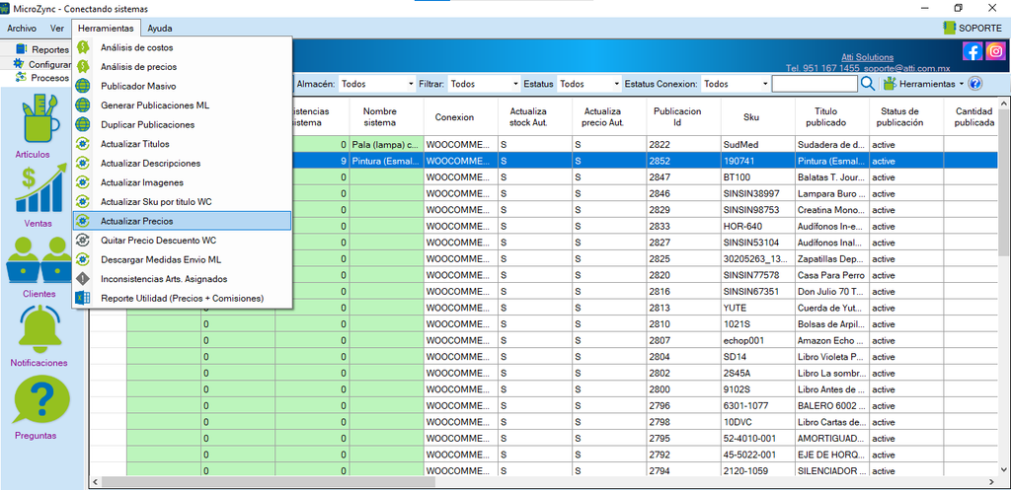Viewport: 1011px width, 490px height.
Task: Click the Reporte Utilidad Excel icon
Action: pyautogui.click(x=83, y=298)
